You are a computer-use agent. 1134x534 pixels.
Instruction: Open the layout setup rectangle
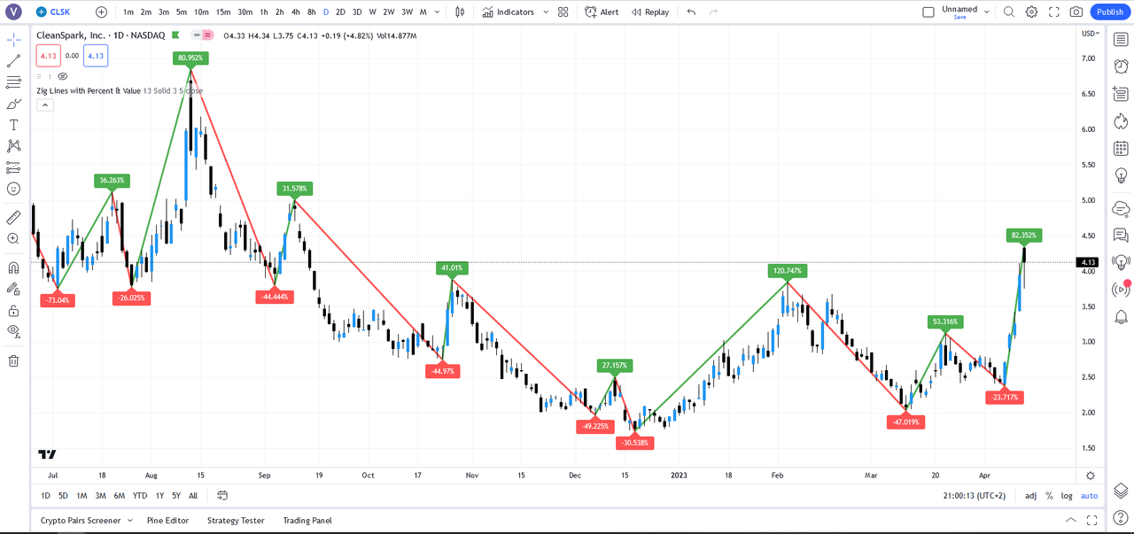click(928, 12)
